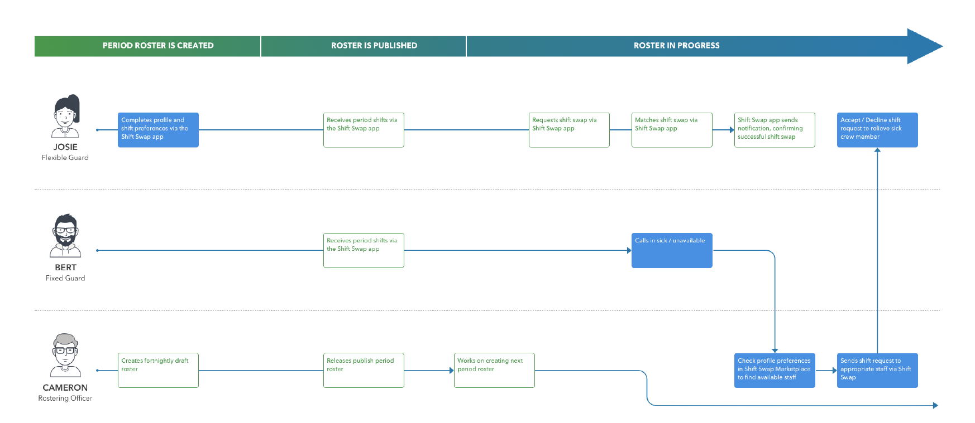The width and height of the screenshot is (975, 423).
Task: Click Cameron's avatar icon
Action: pyautogui.click(x=66, y=356)
